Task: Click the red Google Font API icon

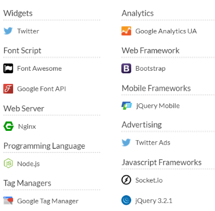Action: [8, 89]
